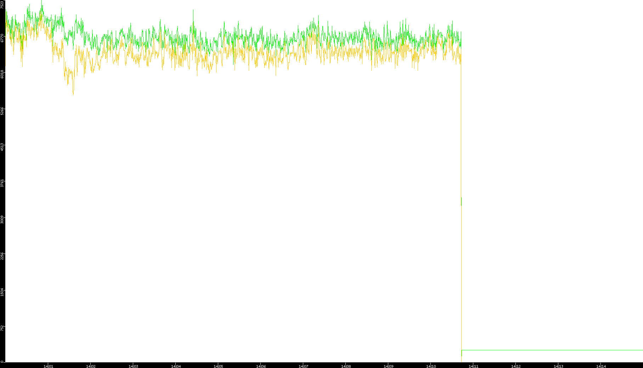Image resolution: width=643 pixels, height=368 pixels.
Task: Click the 14:11 time axis marker
Action: click(x=473, y=366)
